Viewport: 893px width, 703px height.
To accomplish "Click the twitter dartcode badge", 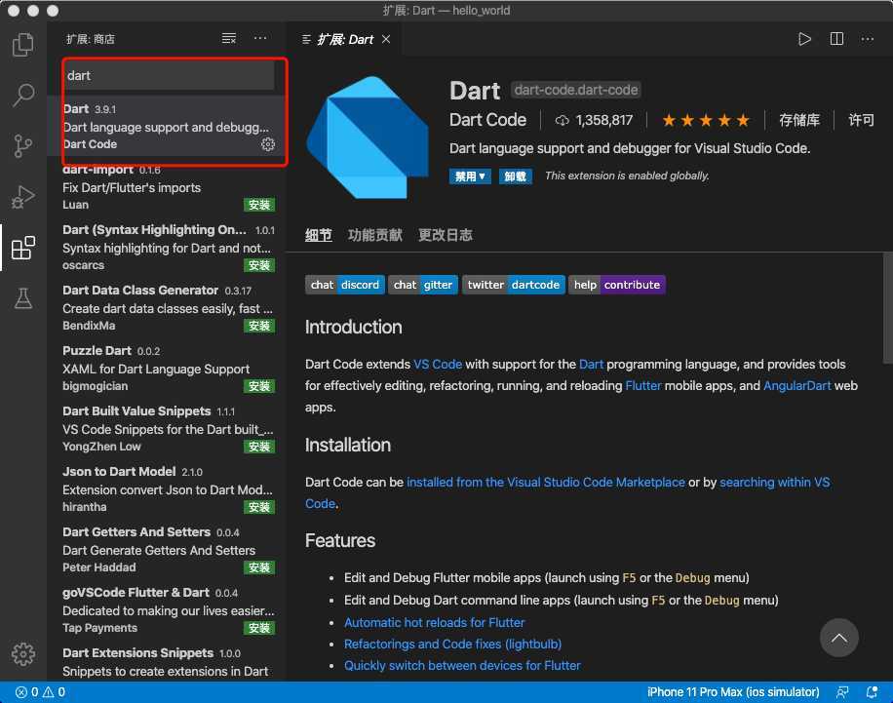I will [513, 285].
